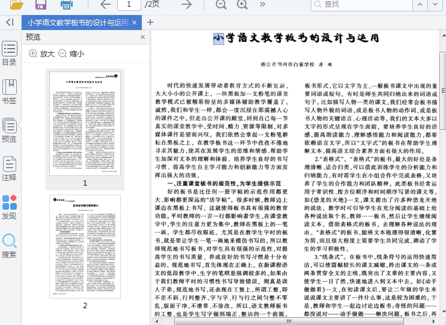Select the page 2 thumbnail
The height and width of the screenshot is (325, 446).
point(85,248)
